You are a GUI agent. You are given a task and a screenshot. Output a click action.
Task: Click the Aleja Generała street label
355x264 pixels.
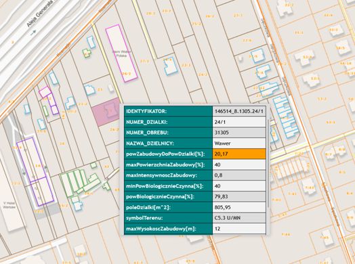(40, 14)
